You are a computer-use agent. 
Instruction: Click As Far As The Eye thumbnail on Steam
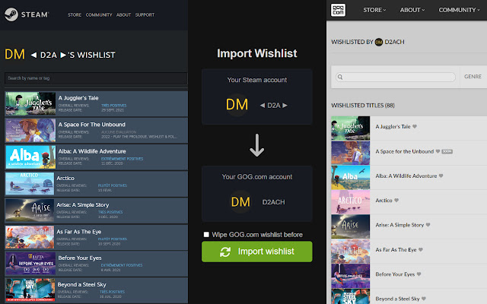pyautogui.click(x=30, y=237)
